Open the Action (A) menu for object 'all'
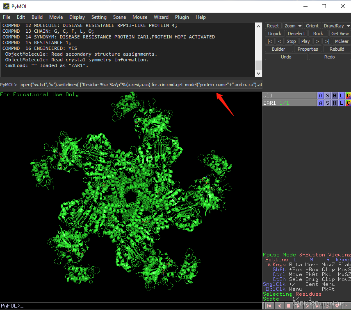 (x=321, y=96)
